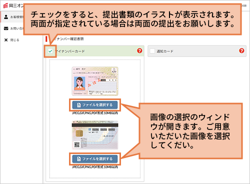Click the envelope inquiry icon
This screenshot has height=184, width=250.
click(6, 28)
